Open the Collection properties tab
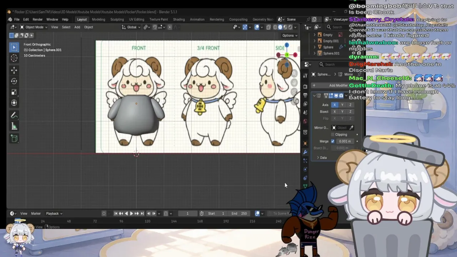 click(x=305, y=132)
